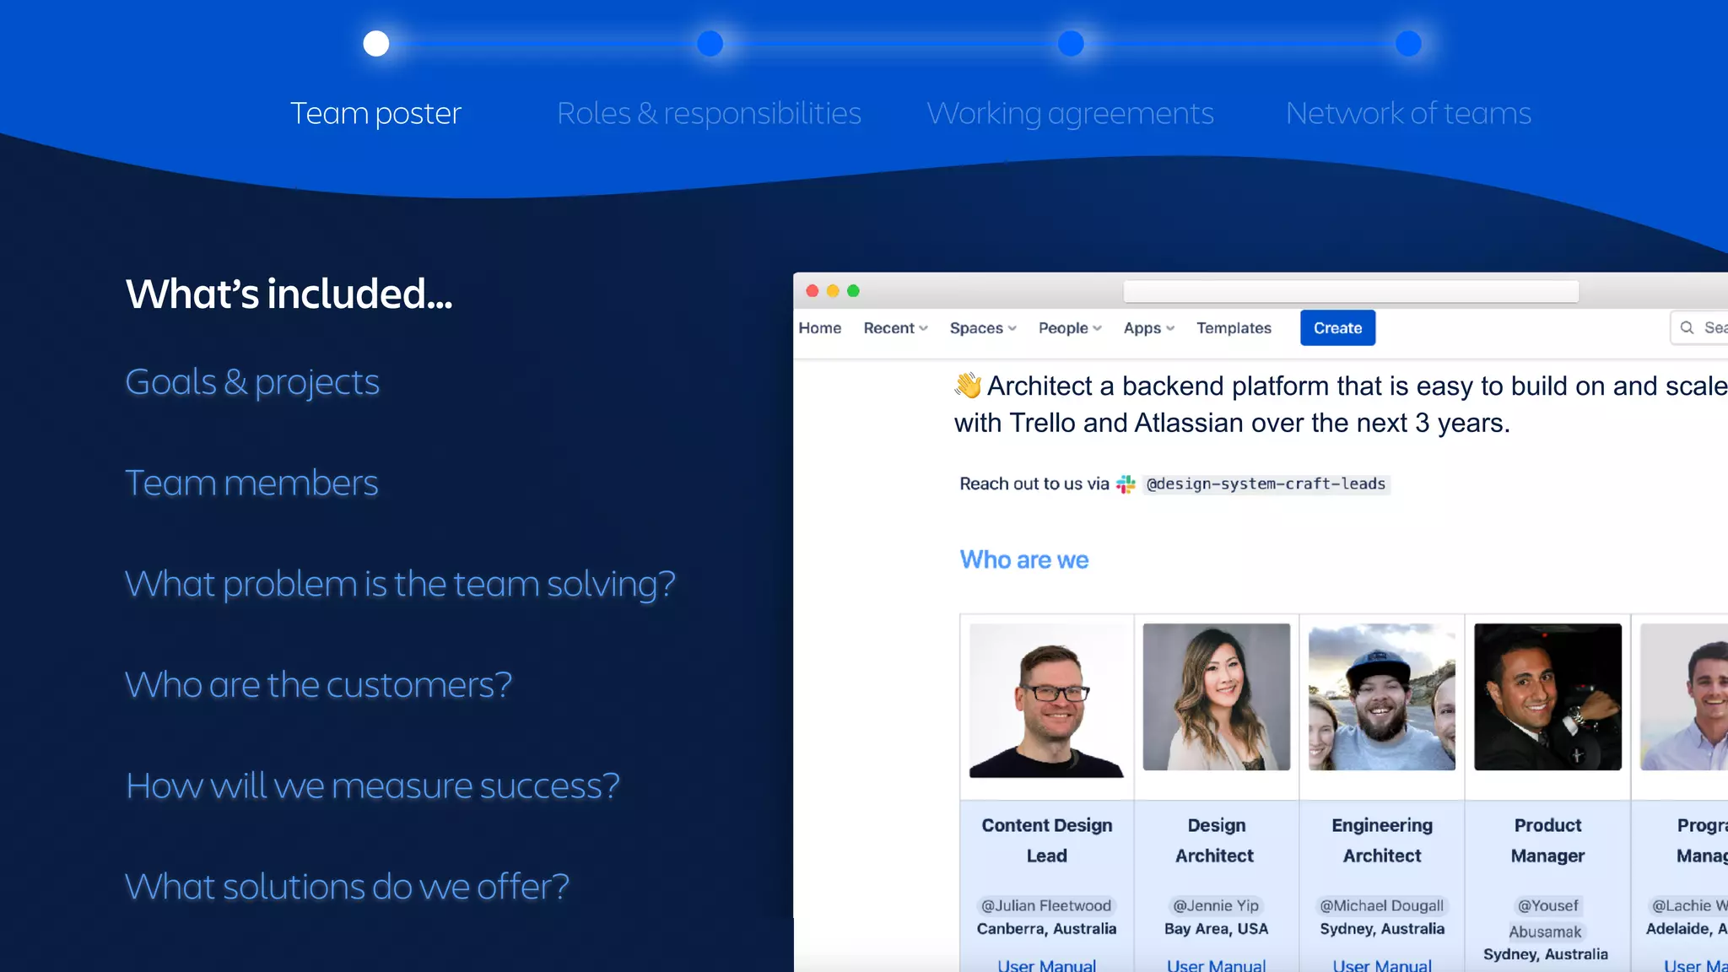Image resolution: width=1728 pixels, height=972 pixels.
Task: Open Michael Dougall's profile photo
Action: click(x=1381, y=697)
